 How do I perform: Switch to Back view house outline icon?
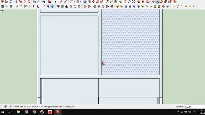[75, 6]
